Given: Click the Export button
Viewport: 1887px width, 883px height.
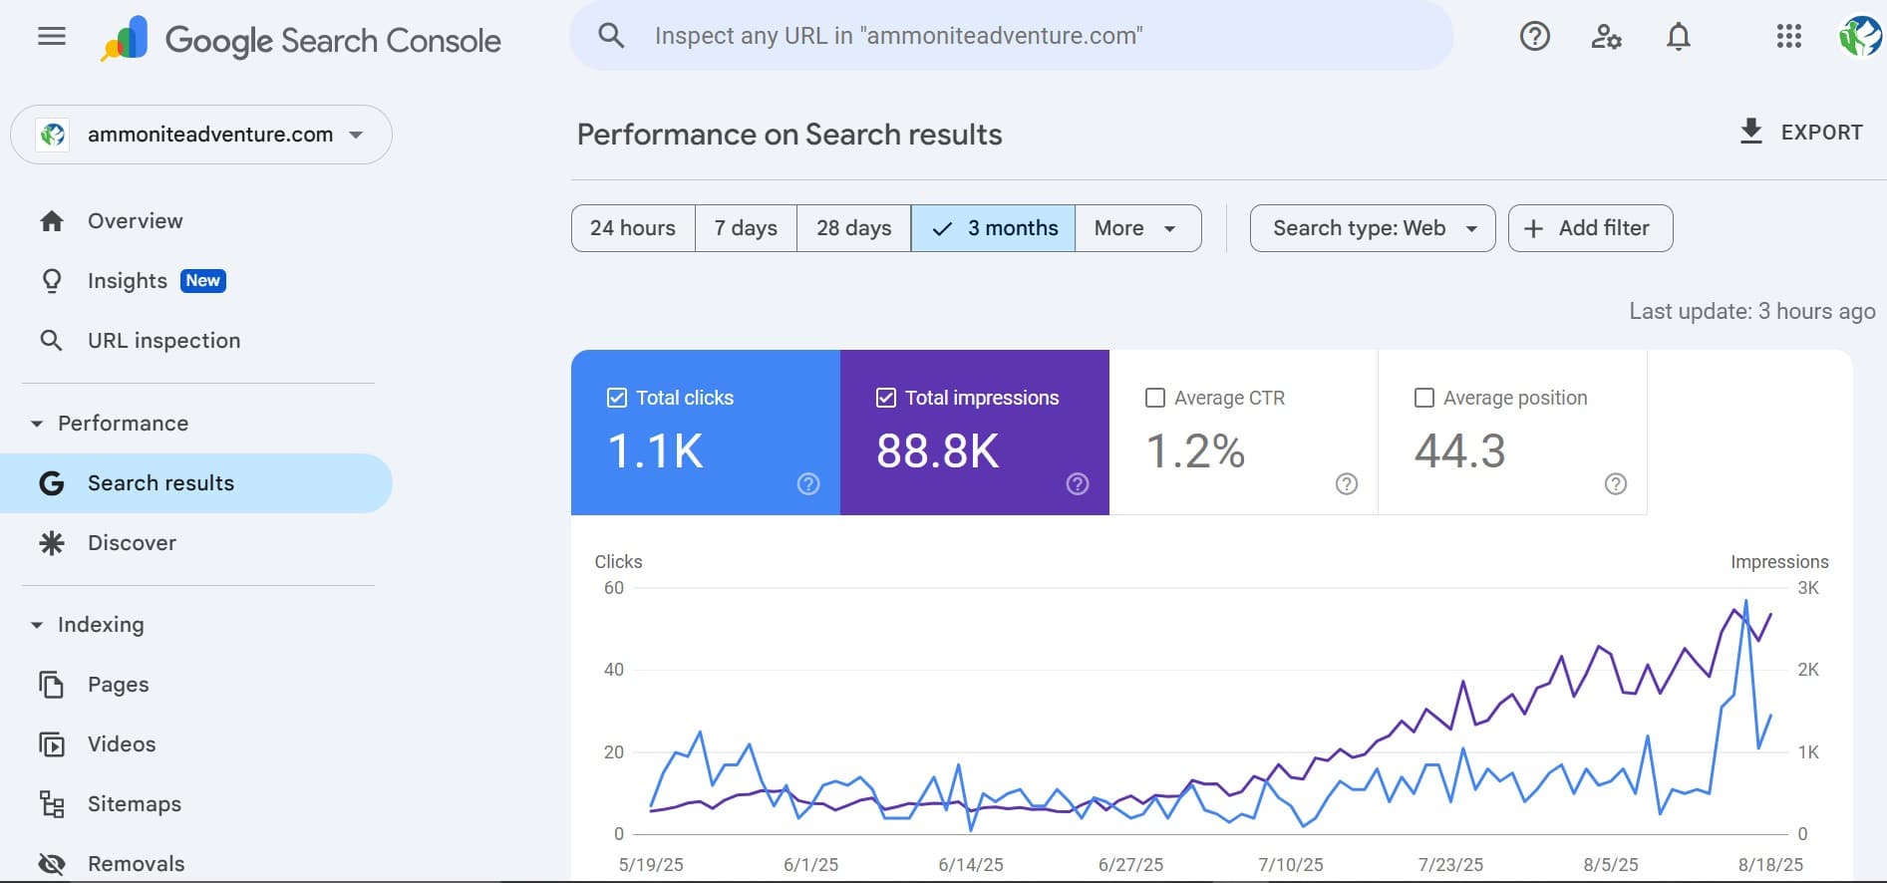Looking at the screenshot, I should pos(1800,133).
